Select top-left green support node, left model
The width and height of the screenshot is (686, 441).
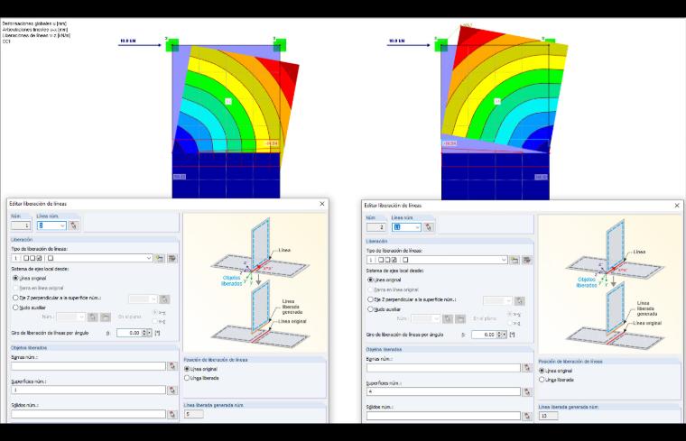pos(172,45)
